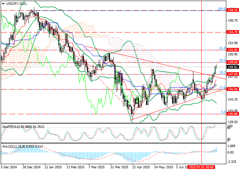Click the Stoch(5,3,3) indicator label
Image resolution: width=240 pixels, height=171 pixels.
[23, 127]
